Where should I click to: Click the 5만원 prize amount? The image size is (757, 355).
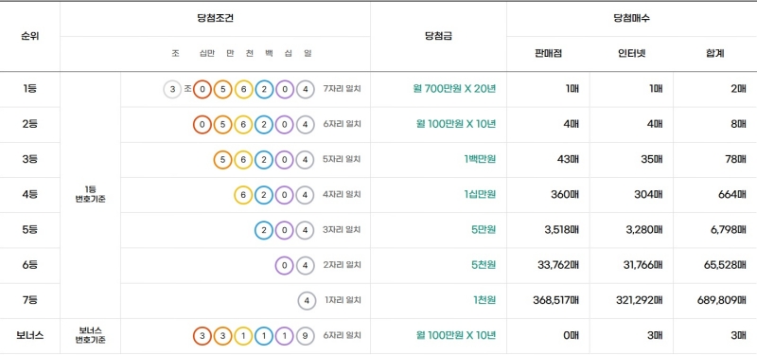[x=484, y=230]
